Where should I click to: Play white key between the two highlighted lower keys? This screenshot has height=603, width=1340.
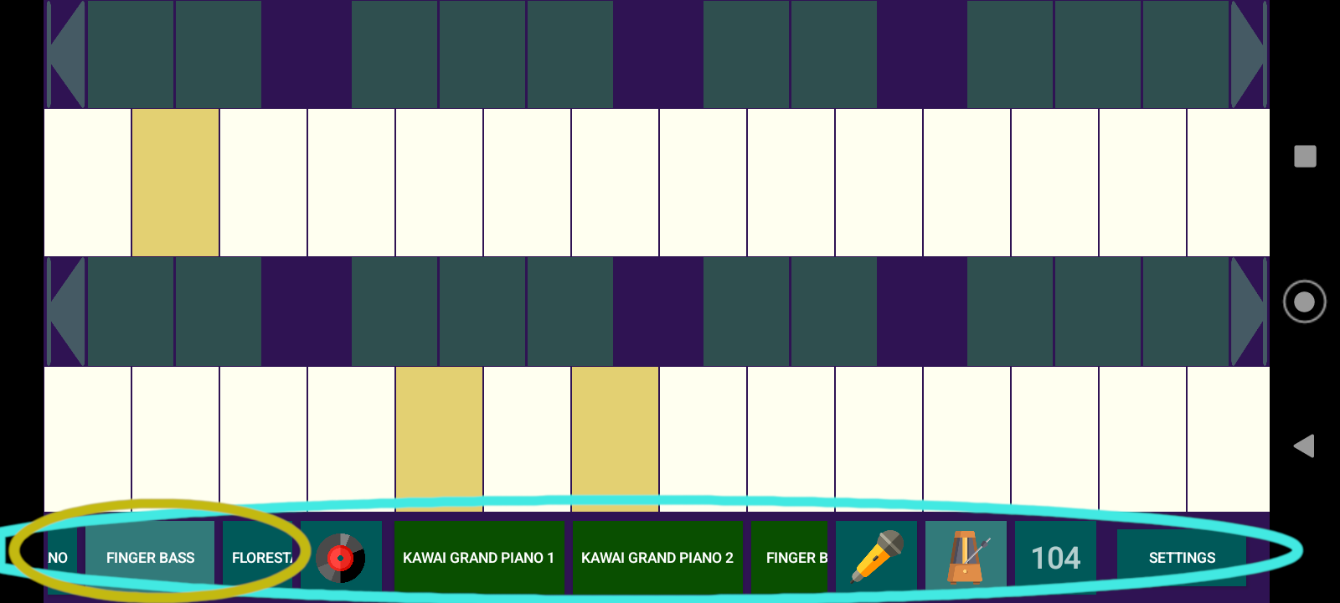tap(528, 439)
